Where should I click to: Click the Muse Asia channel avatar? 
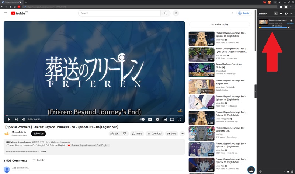(x=7, y=133)
